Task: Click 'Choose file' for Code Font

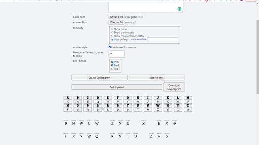Action: [116, 17]
